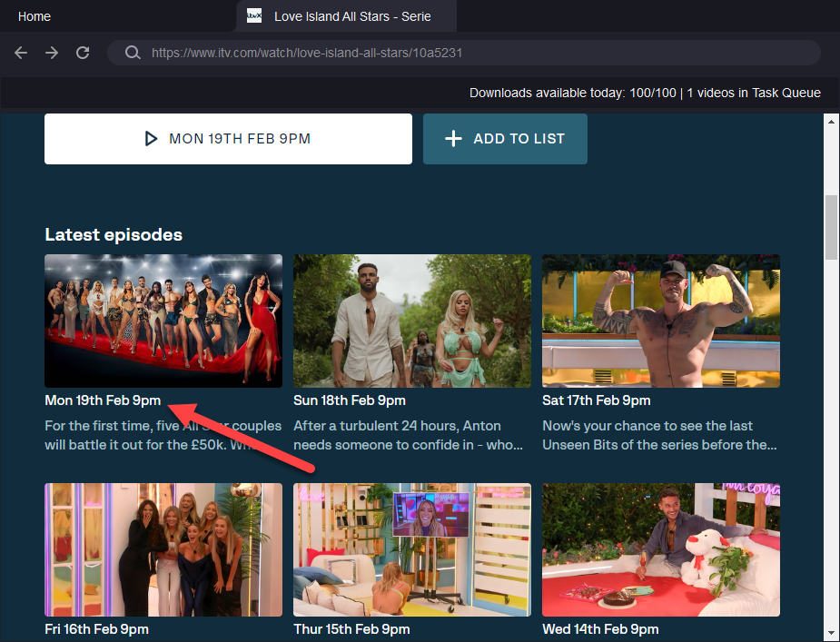Click the Wed 14th Feb 9pm title link
The width and height of the screenshot is (840, 642).
point(600,629)
